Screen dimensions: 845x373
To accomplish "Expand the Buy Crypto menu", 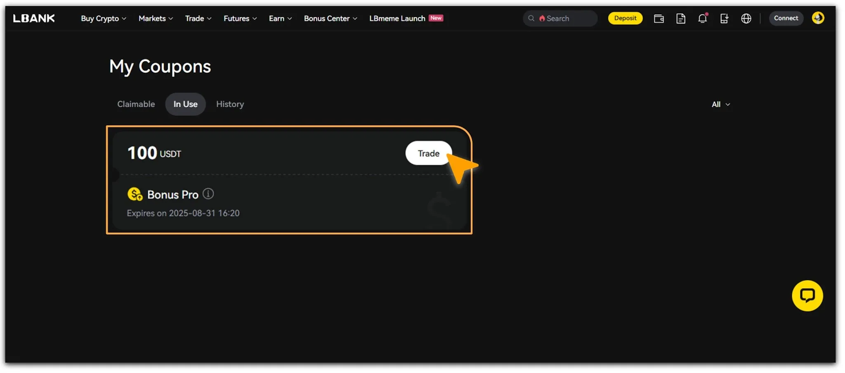I will pyautogui.click(x=104, y=19).
